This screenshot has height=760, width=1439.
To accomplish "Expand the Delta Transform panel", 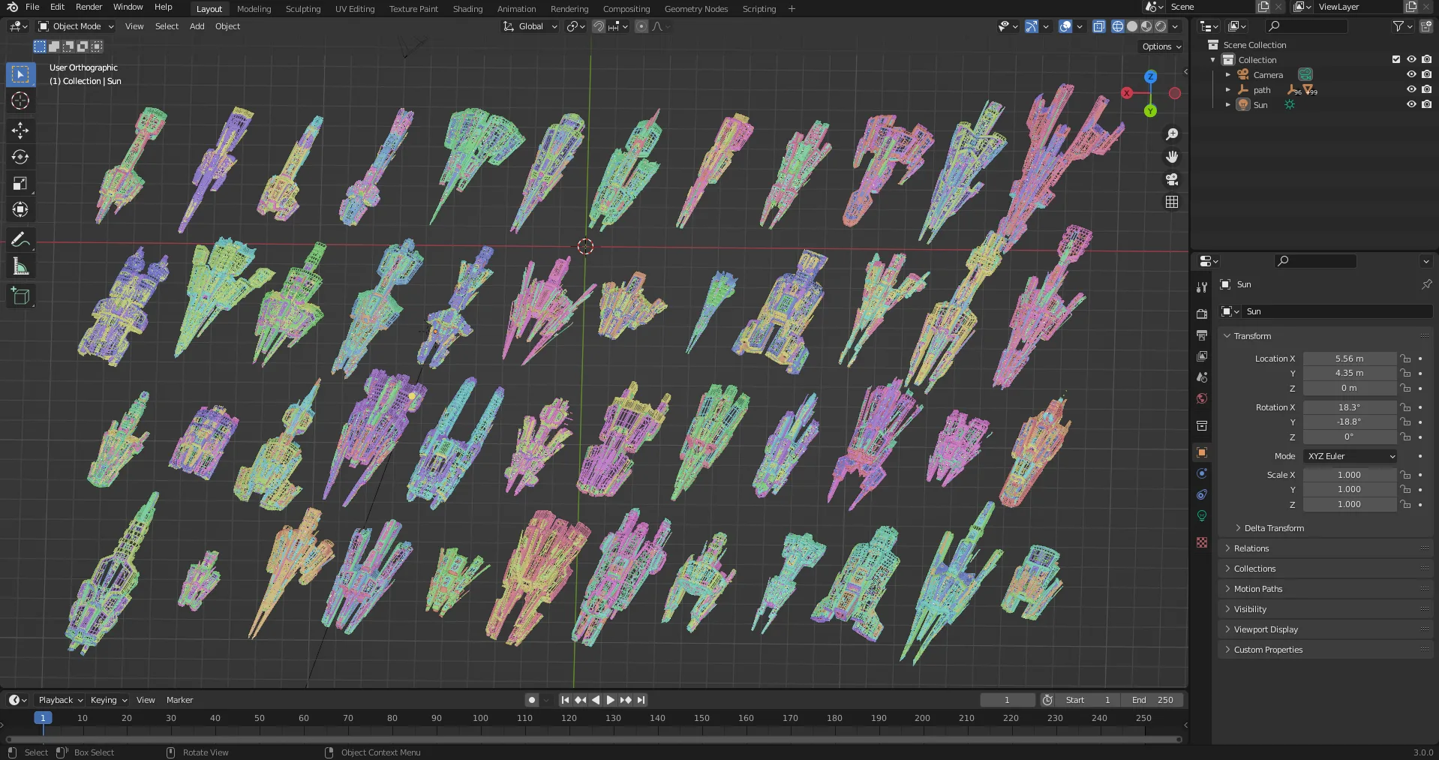I will tap(1273, 528).
